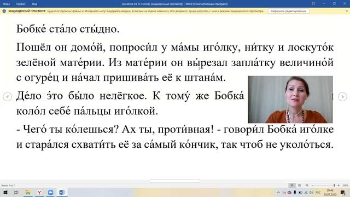Viewport: 350px width, 197px height.
Task: Click the zoom in plus button
Action: point(339,186)
